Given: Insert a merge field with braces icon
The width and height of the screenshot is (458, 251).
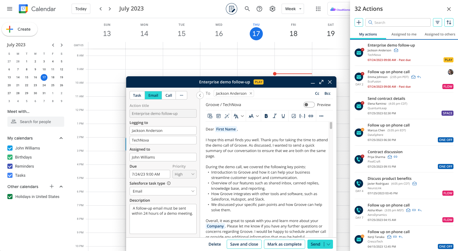Looking at the screenshot, I should [x=302, y=116].
